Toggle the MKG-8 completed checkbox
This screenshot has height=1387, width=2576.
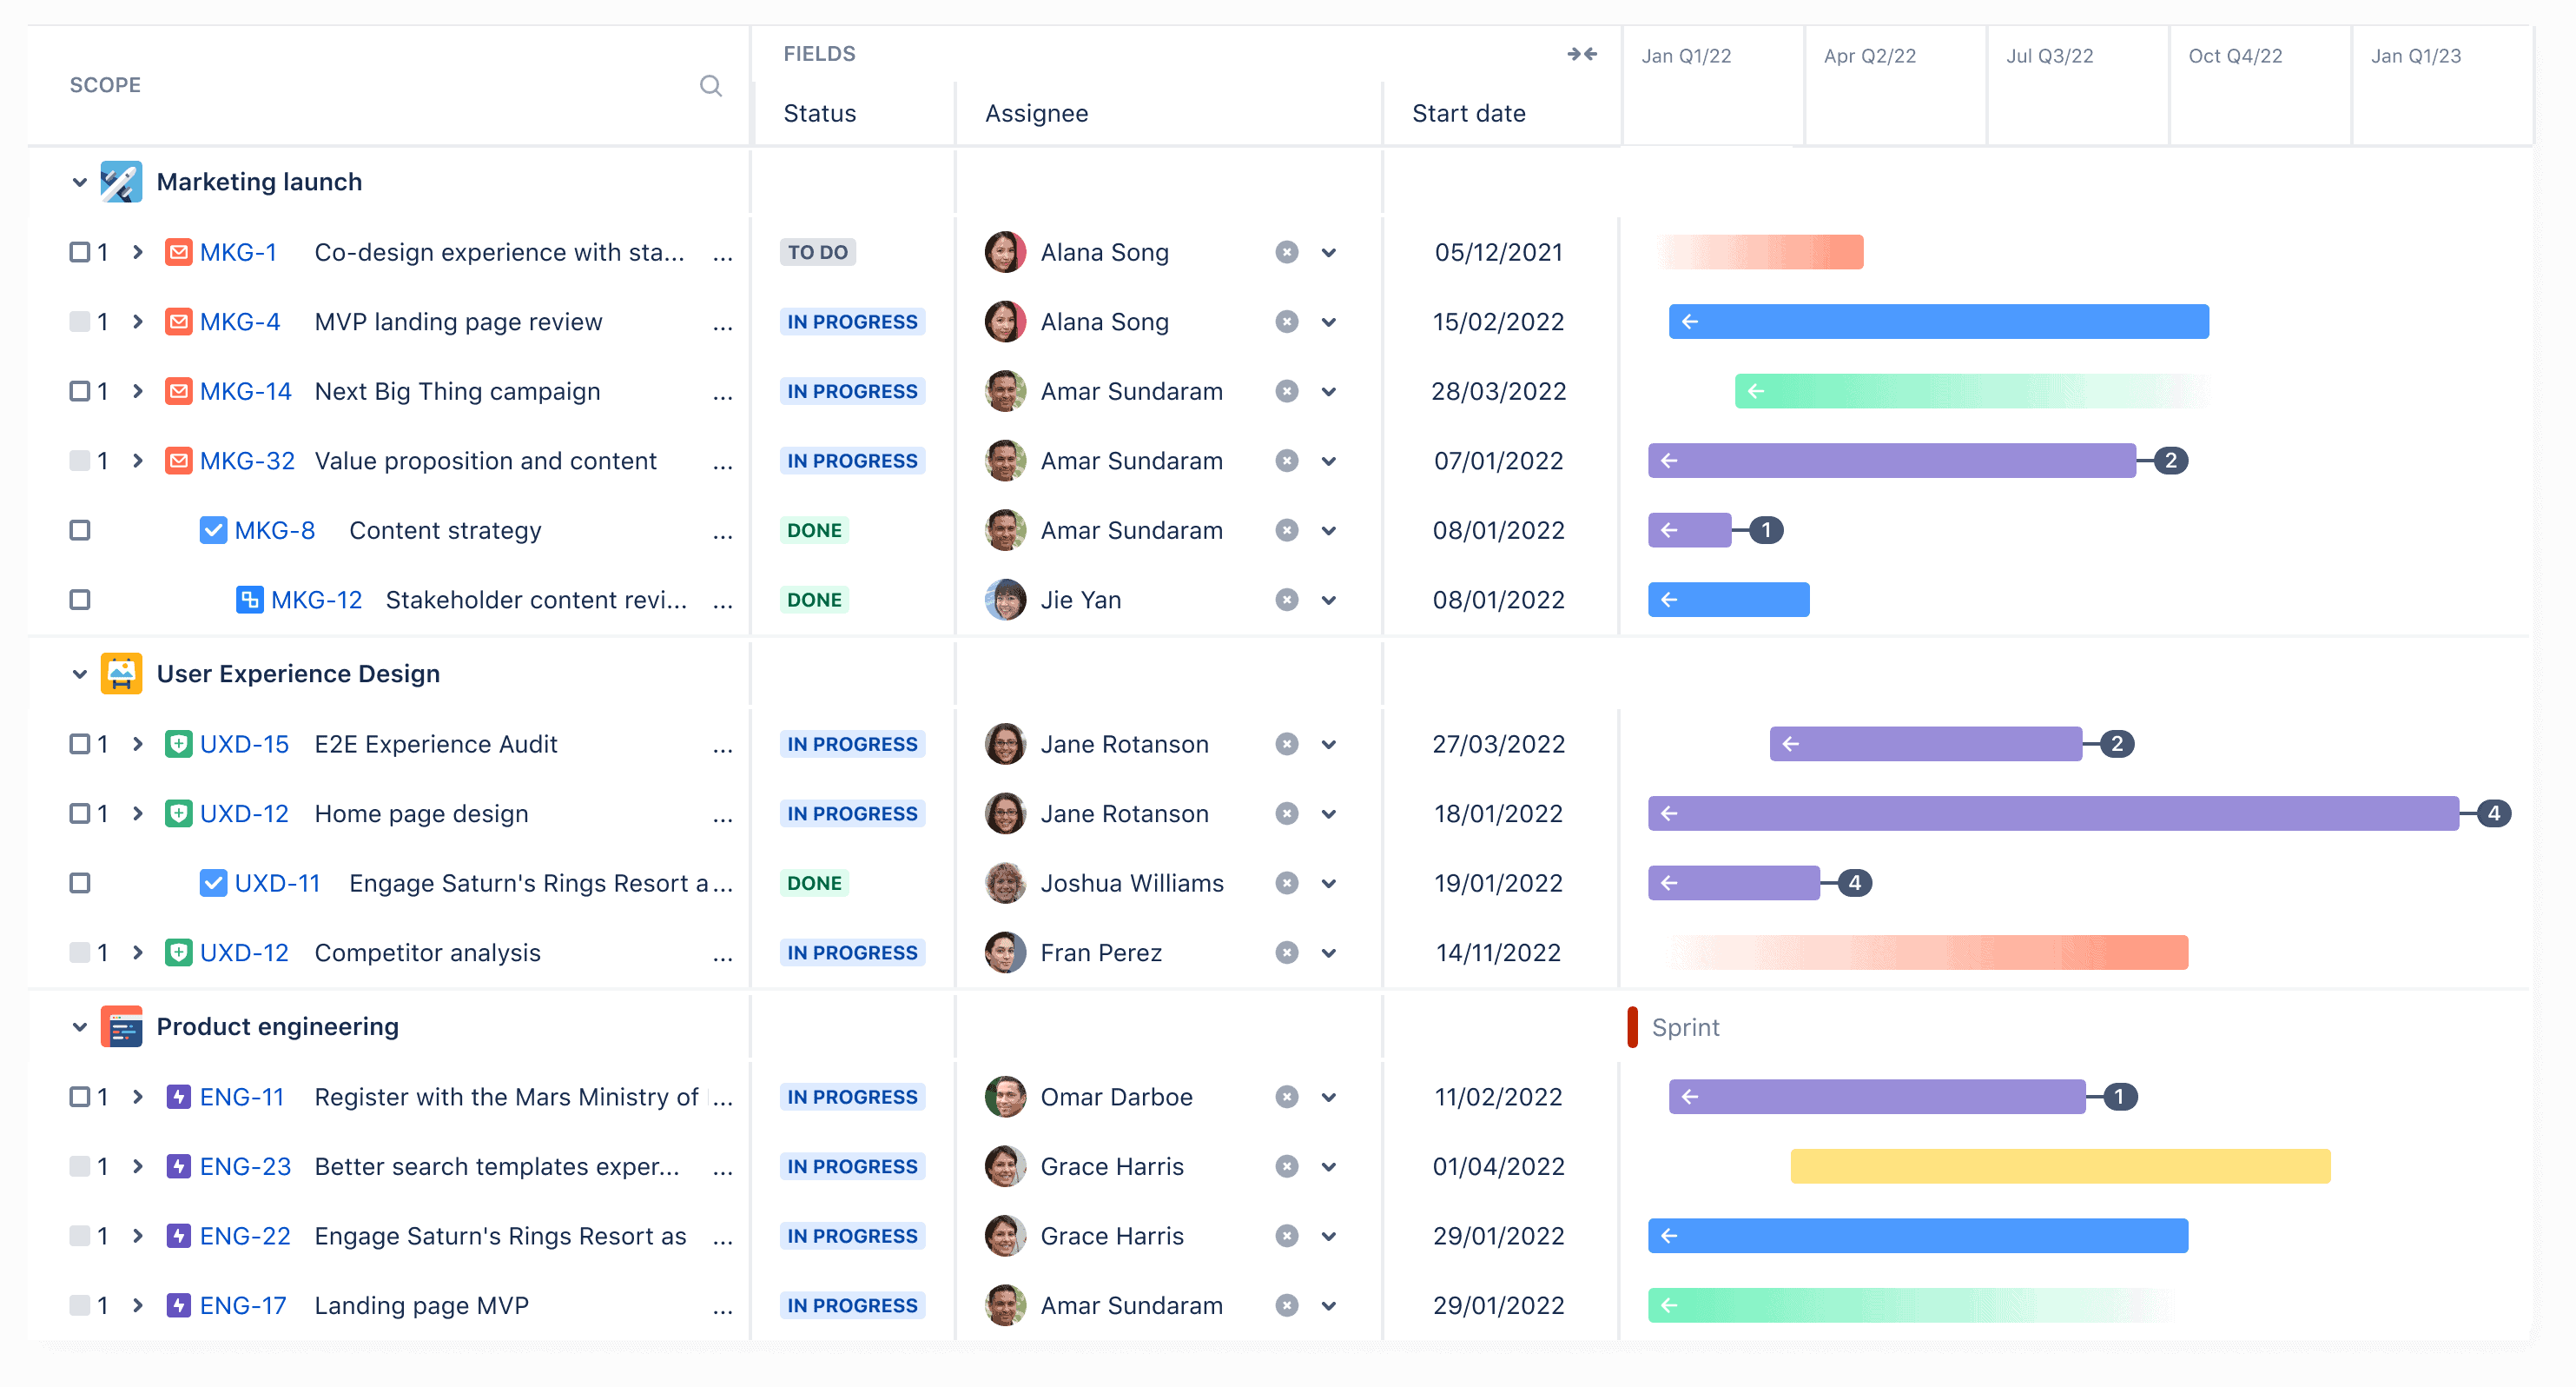pos(213,529)
